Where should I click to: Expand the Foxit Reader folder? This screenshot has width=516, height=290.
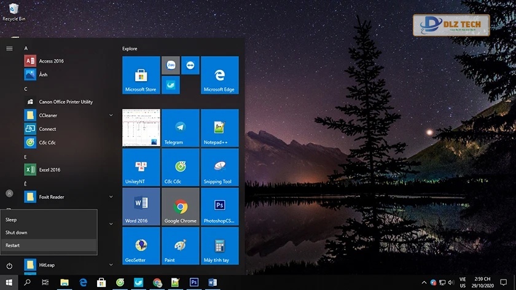[111, 197]
